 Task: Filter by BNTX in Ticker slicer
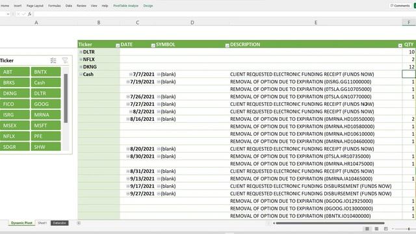point(45,72)
